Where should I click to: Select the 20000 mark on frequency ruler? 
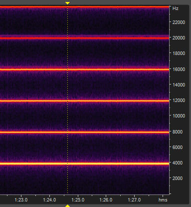point(179,38)
